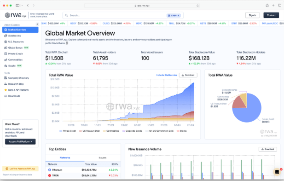
Task: Click the CMD+K shortcut badge
Action: pos(174,15)
